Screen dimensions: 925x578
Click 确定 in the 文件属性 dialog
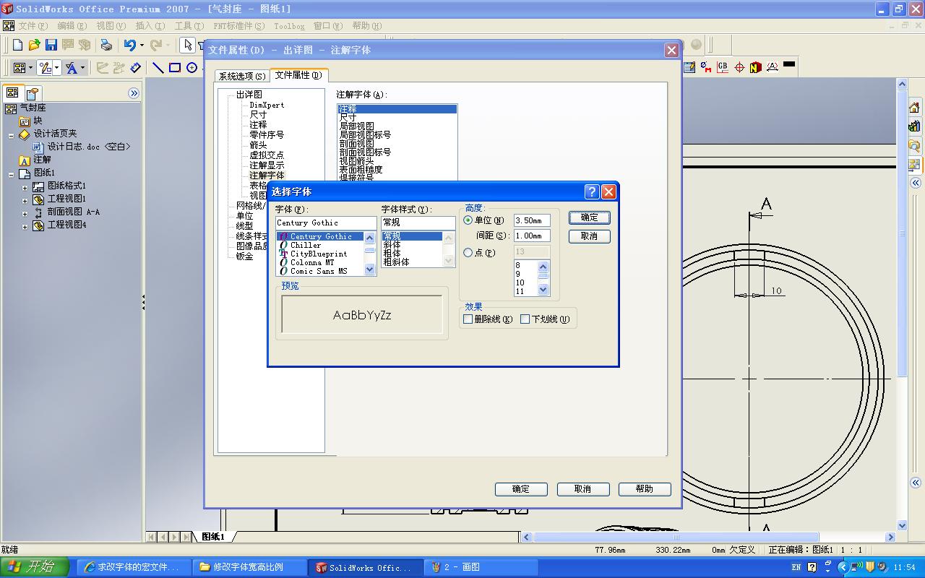click(x=521, y=489)
